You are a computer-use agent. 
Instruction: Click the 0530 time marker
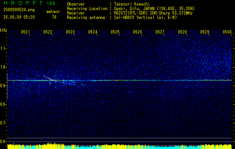[x=227, y=32]
